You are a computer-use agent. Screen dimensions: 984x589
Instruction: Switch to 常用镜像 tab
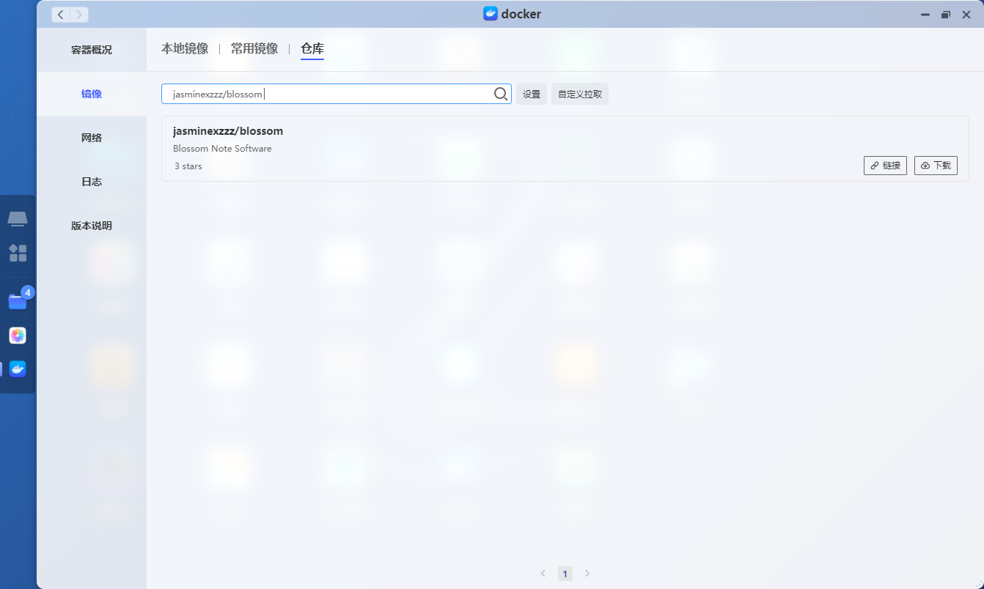click(254, 48)
